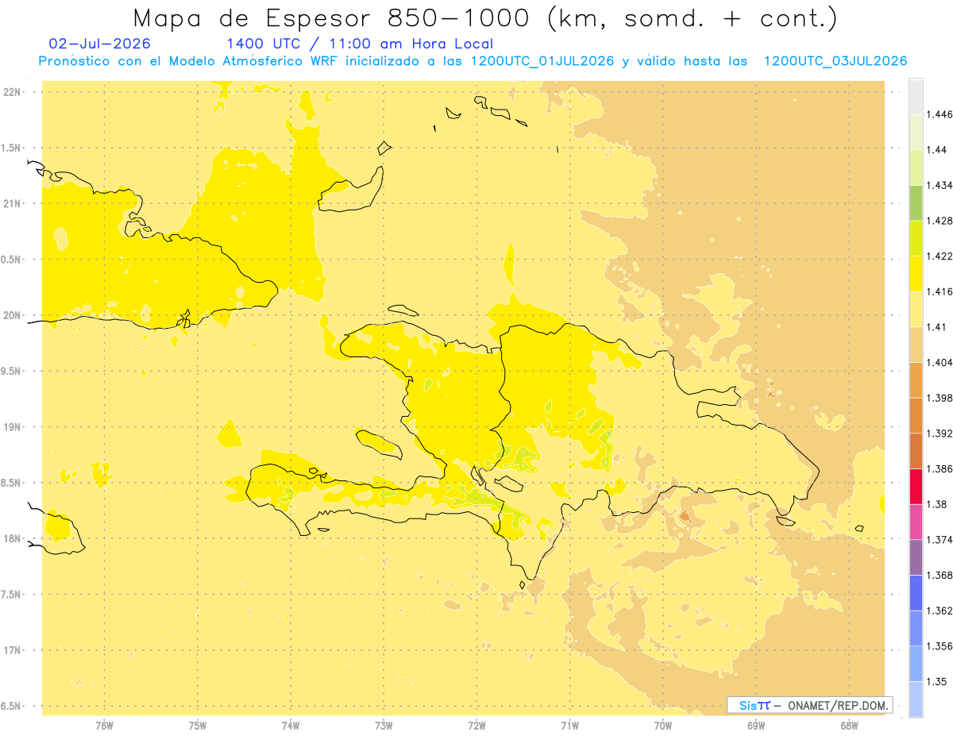Click the '74W' longitude label
The image size is (953, 736).
291,725
